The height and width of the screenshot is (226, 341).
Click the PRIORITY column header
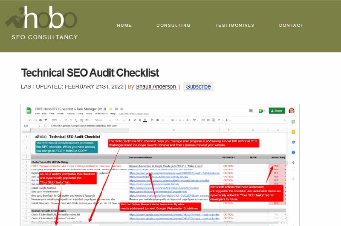[x=228, y=157]
